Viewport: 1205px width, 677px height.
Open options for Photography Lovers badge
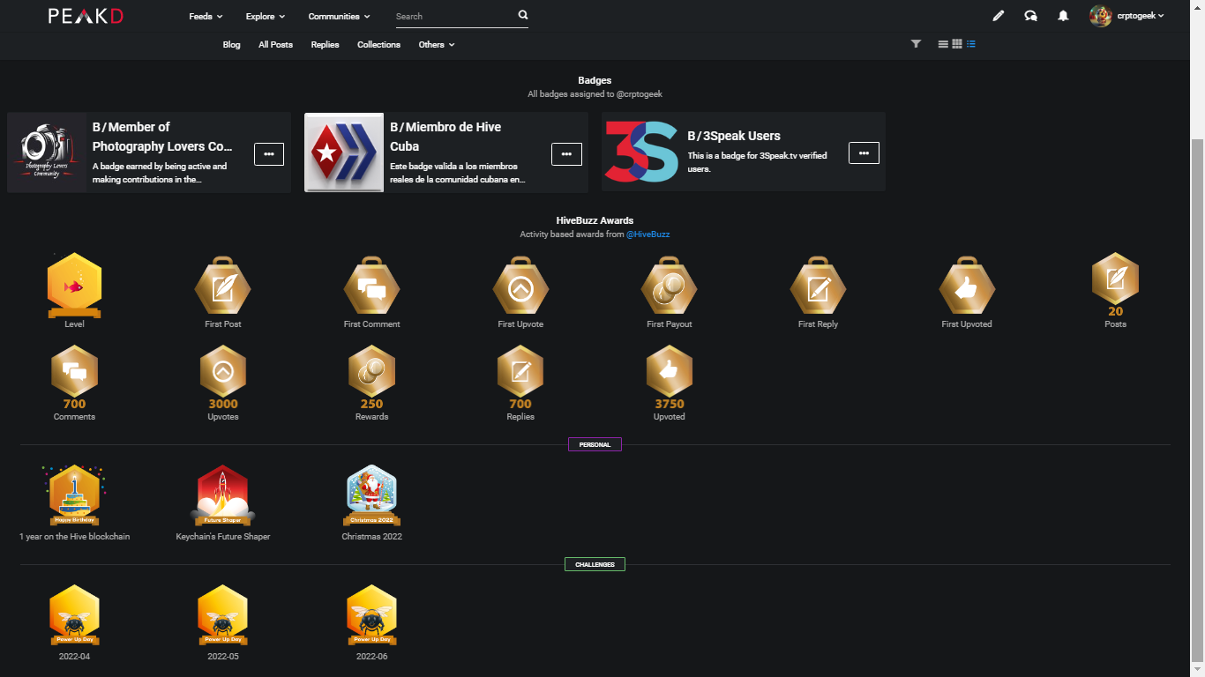(269, 153)
